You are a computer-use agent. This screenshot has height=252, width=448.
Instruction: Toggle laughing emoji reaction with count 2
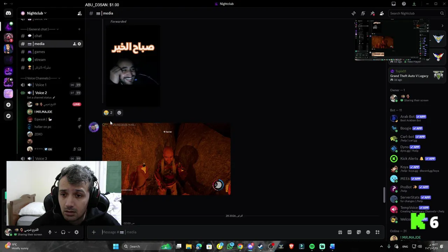click(x=108, y=113)
